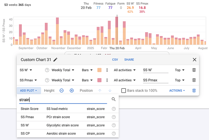Image resolution: width=209 pixels, height=140 pixels.
Task: Click the SHARE button
Action: point(129,60)
